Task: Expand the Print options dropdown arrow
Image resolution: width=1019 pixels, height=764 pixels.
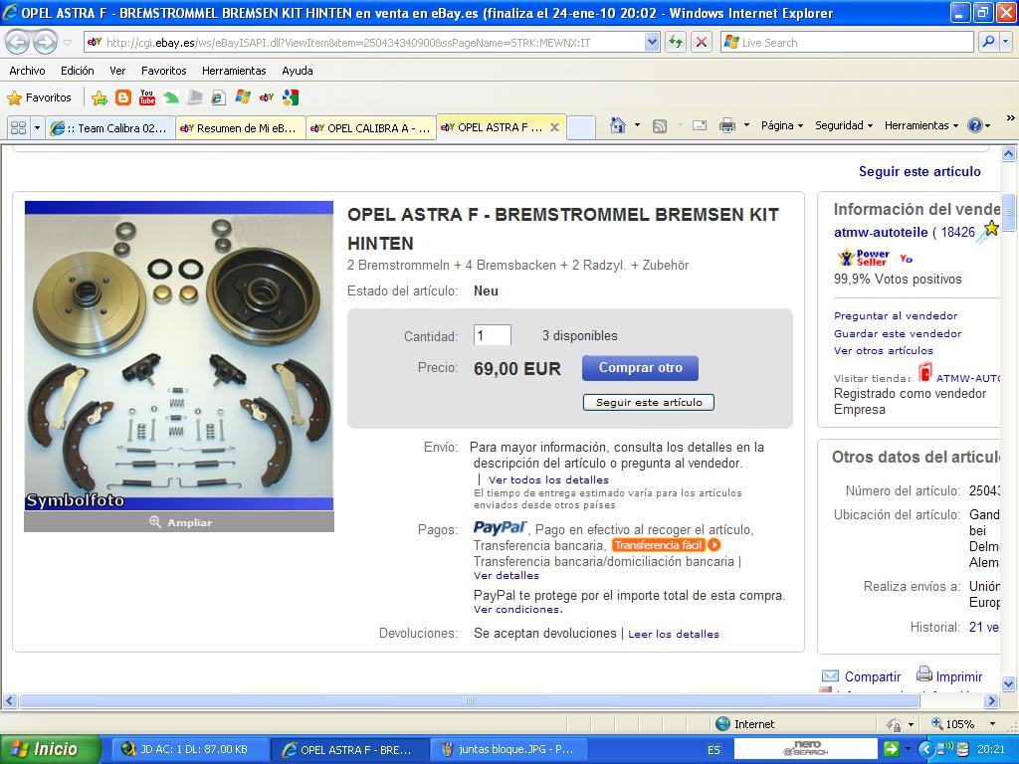Action: point(746,125)
